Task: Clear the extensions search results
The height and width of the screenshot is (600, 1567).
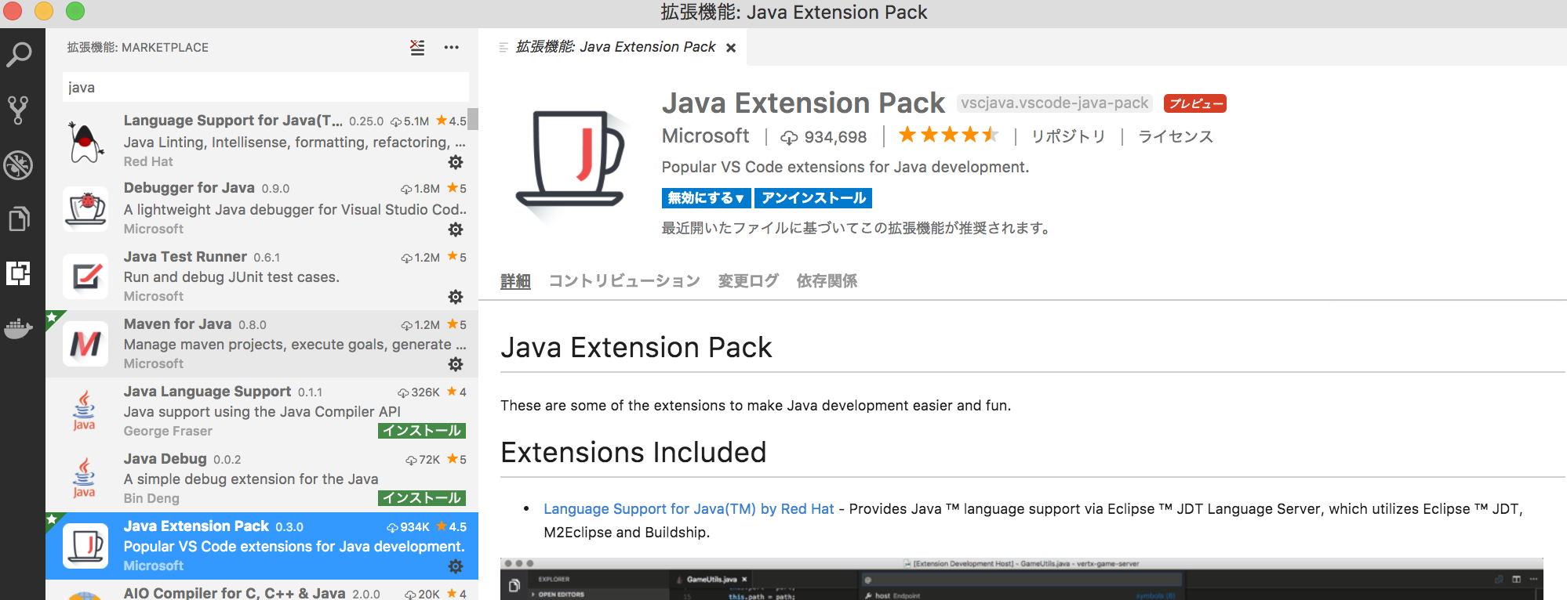Action: [417, 48]
